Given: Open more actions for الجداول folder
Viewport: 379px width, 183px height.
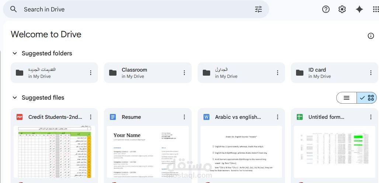Looking at the screenshot, I should (278, 73).
